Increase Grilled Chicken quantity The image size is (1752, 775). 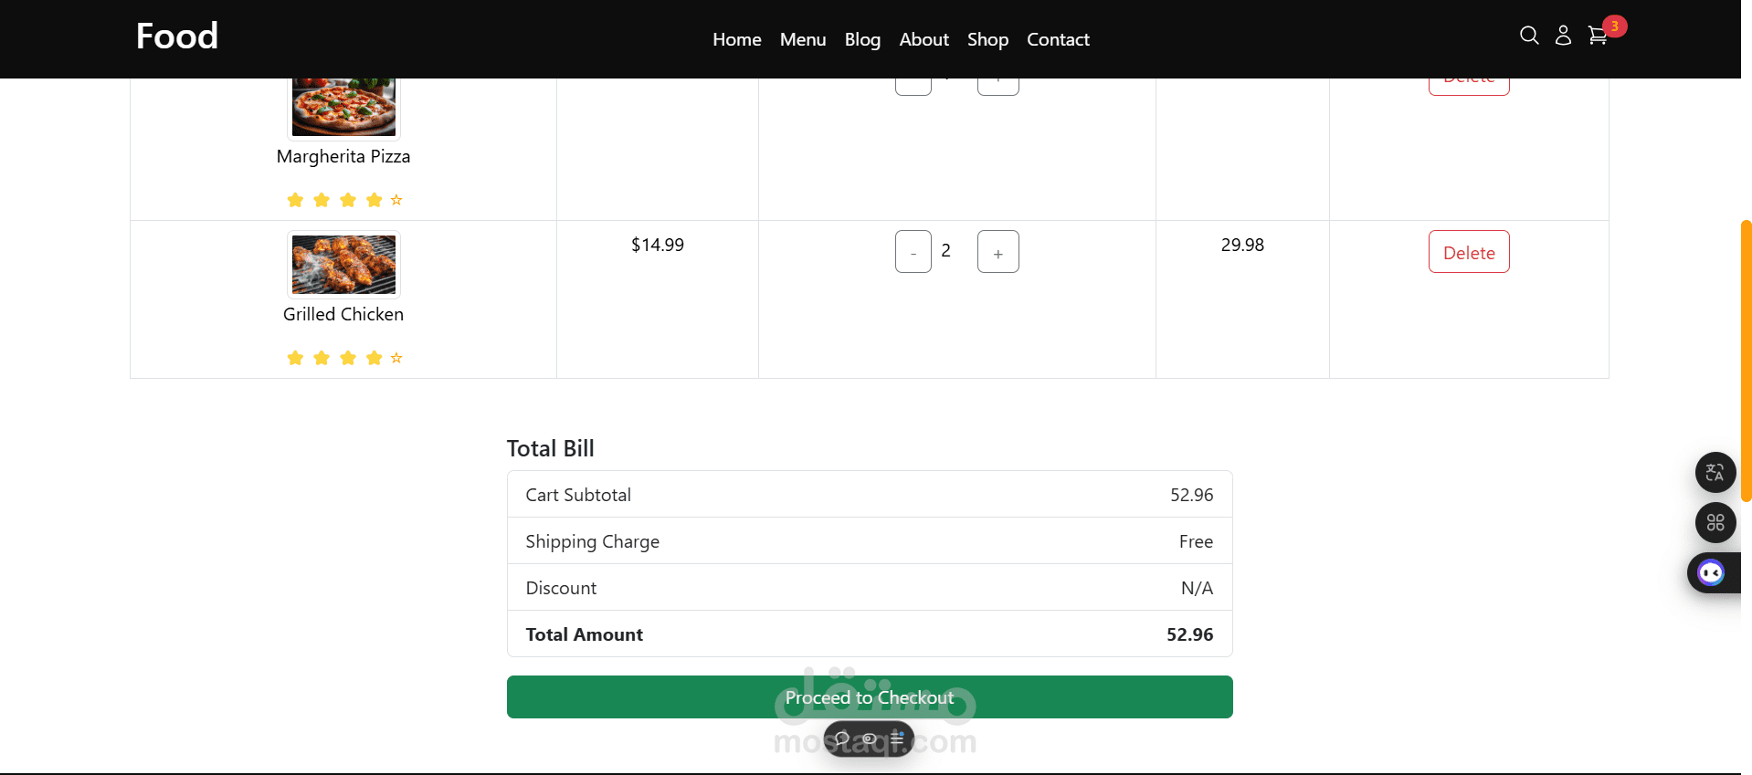pos(997,252)
